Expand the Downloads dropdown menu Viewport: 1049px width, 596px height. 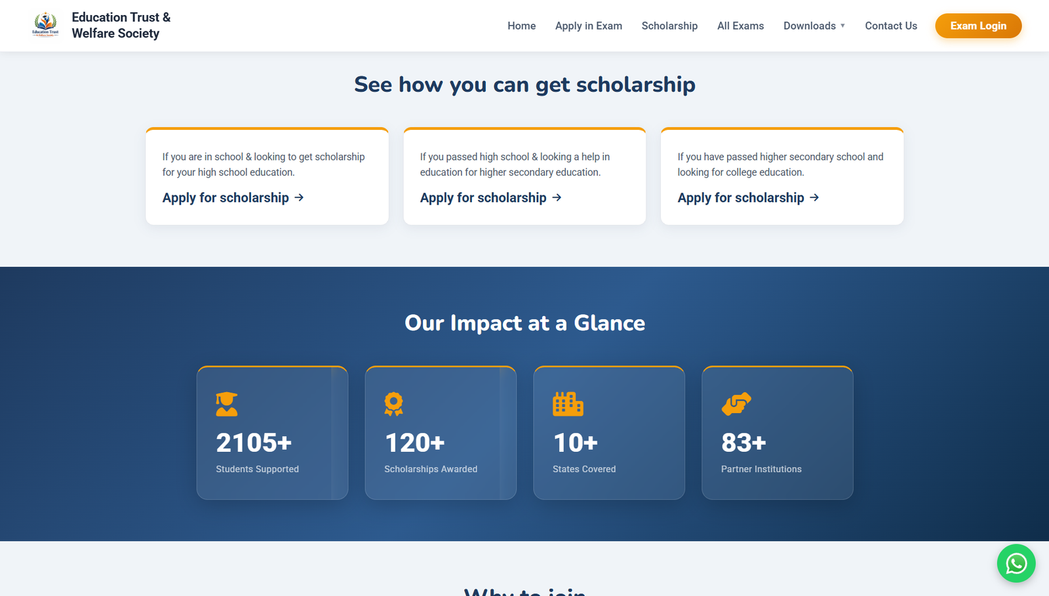pyautogui.click(x=814, y=26)
